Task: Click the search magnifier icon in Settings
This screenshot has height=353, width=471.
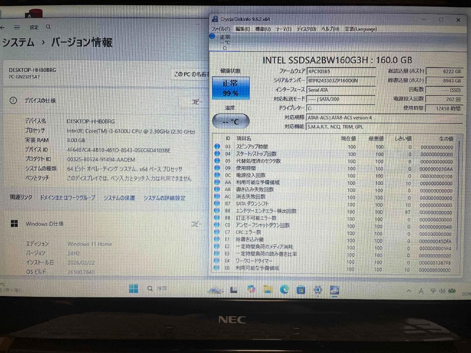Action: (x=48, y=27)
